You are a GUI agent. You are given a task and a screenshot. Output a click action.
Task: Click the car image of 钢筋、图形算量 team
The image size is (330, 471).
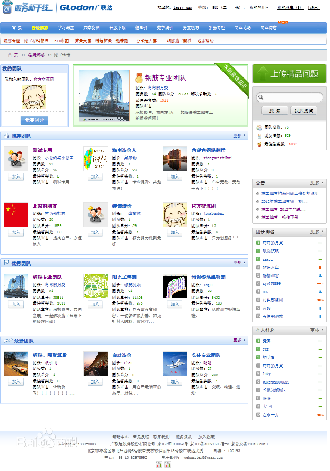click(x=16, y=364)
